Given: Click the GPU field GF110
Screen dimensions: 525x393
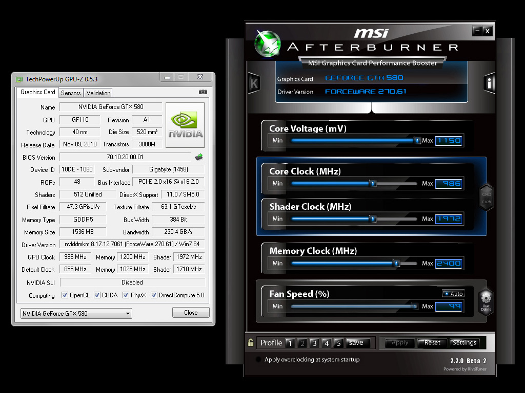Looking at the screenshot, I should [80, 120].
